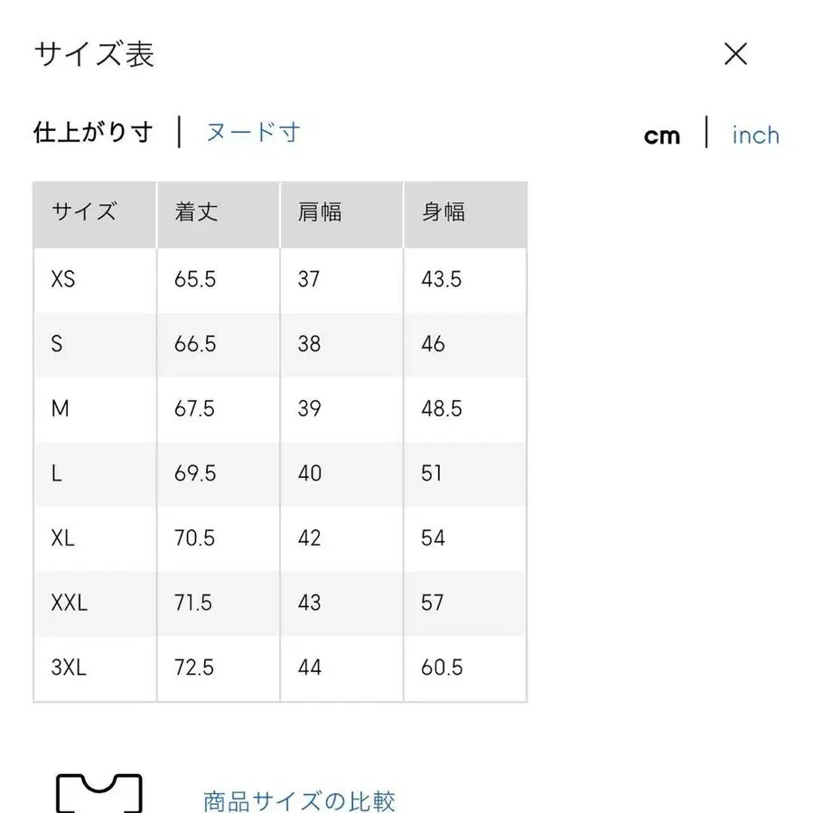Screen dimensions: 813x813
Task: Click the L size row label
Action: point(55,473)
